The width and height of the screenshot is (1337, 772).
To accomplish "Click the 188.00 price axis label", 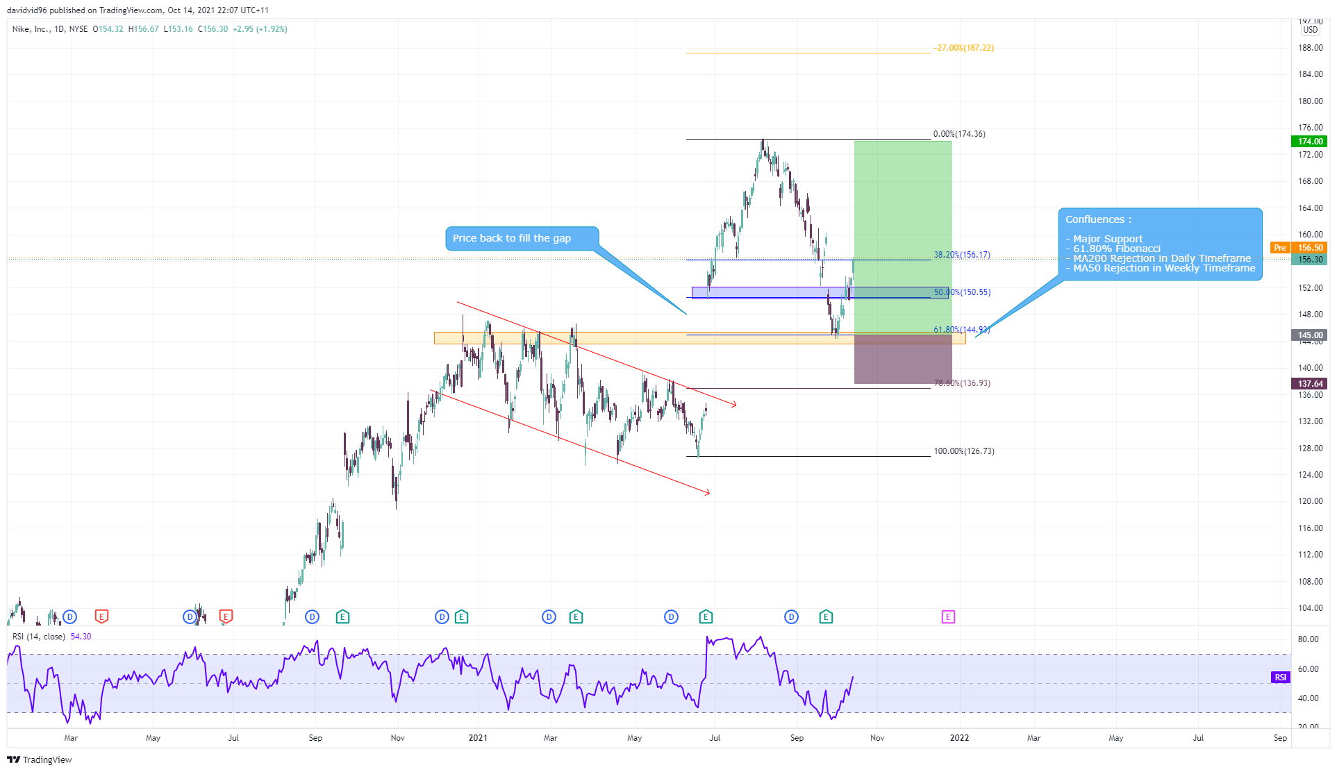I will (x=1310, y=48).
